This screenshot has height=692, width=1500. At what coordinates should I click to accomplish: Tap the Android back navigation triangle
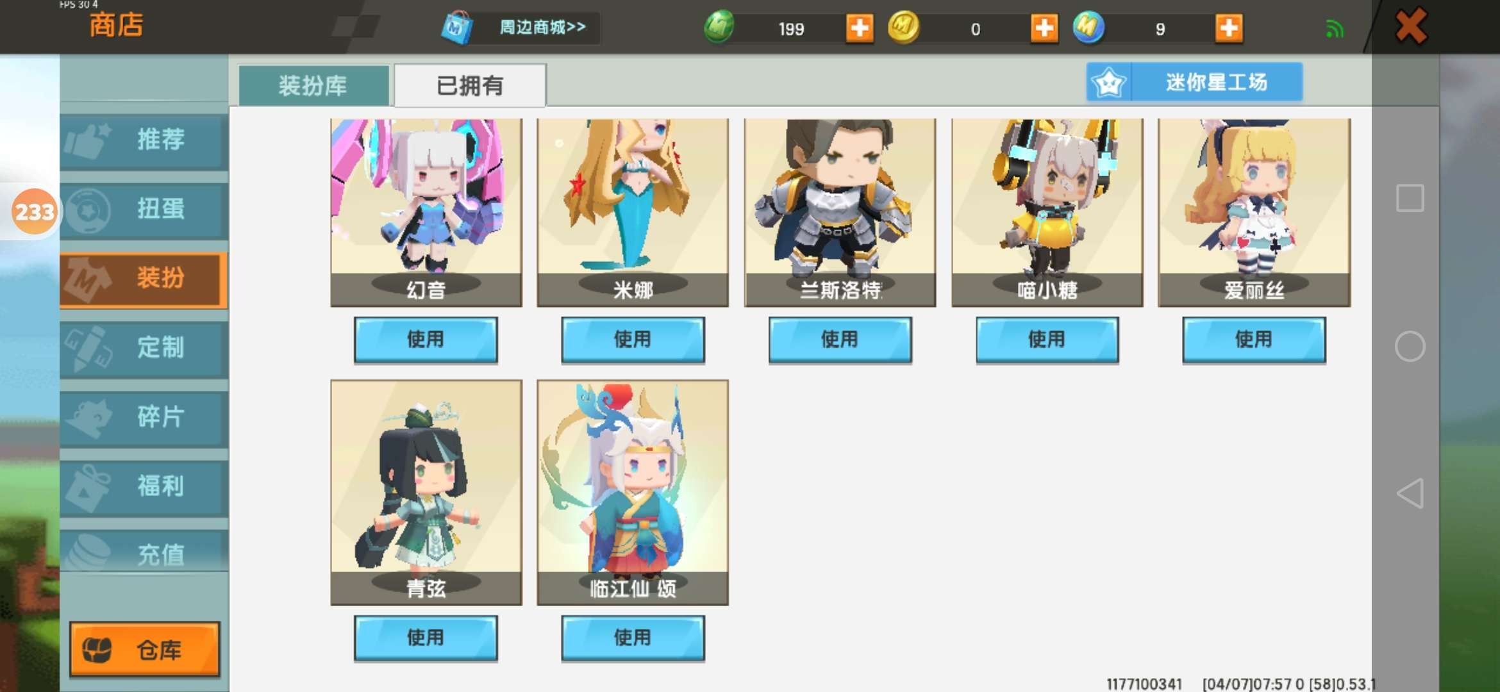pyautogui.click(x=1410, y=493)
